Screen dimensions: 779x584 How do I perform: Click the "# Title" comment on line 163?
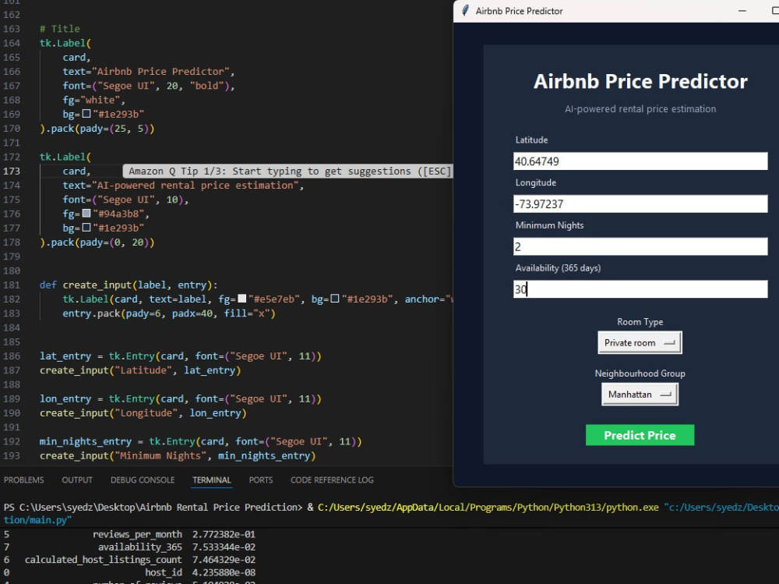[x=60, y=29]
